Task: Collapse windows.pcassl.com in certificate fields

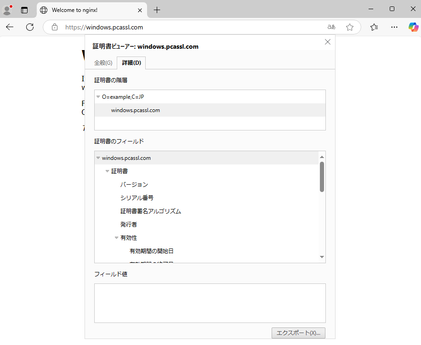Action: [x=98, y=158]
